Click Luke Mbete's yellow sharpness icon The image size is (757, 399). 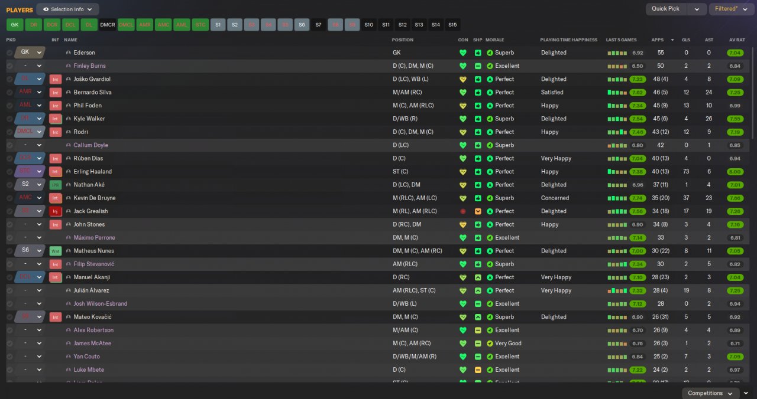(x=478, y=370)
